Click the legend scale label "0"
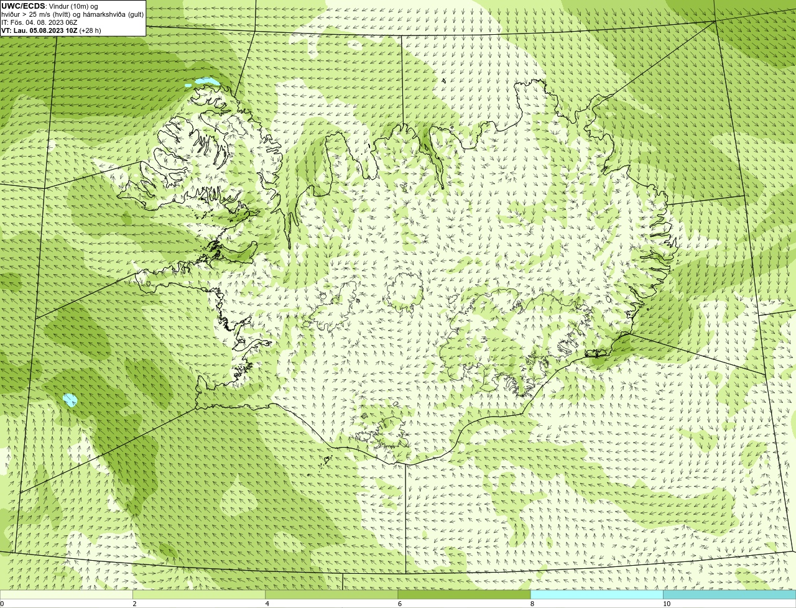 click(x=2, y=604)
